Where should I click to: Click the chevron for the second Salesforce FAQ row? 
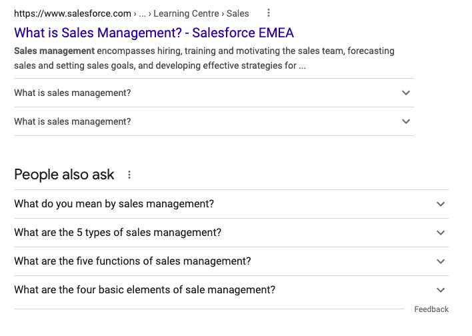point(406,121)
